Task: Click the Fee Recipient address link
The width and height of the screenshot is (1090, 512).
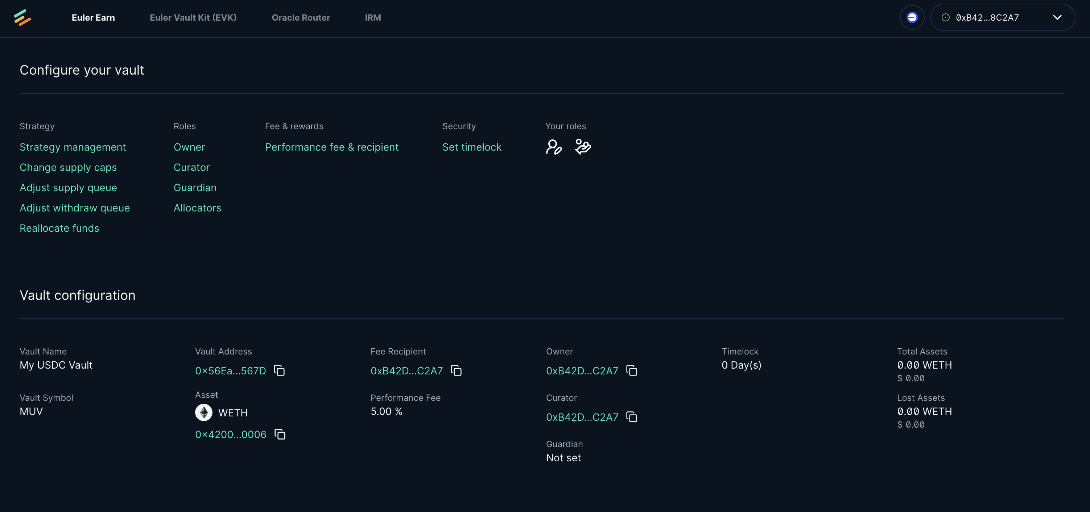Action: [406, 370]
